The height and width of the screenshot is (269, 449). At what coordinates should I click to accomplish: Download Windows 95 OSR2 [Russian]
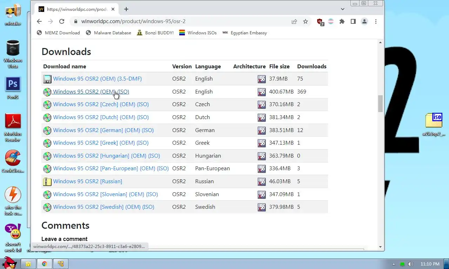pos(88,181)
